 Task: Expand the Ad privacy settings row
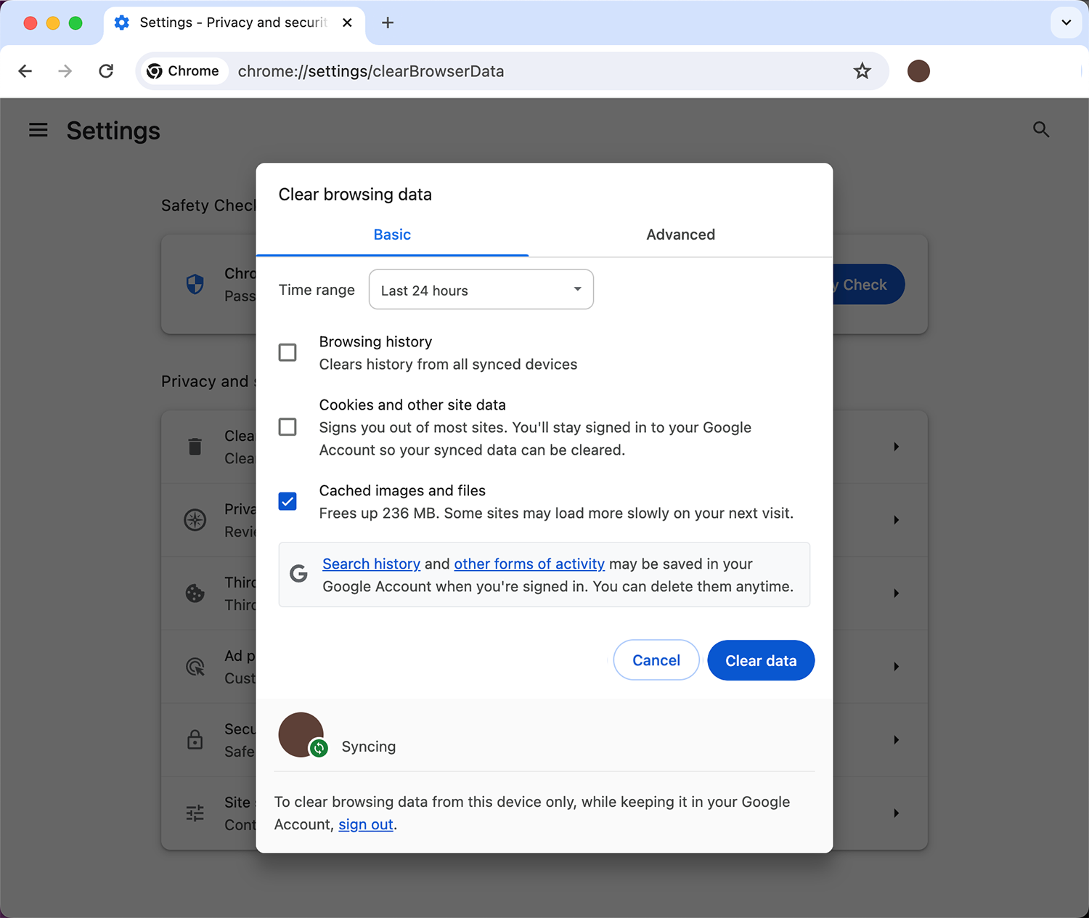pyautogui.click(x=895, y=666)
